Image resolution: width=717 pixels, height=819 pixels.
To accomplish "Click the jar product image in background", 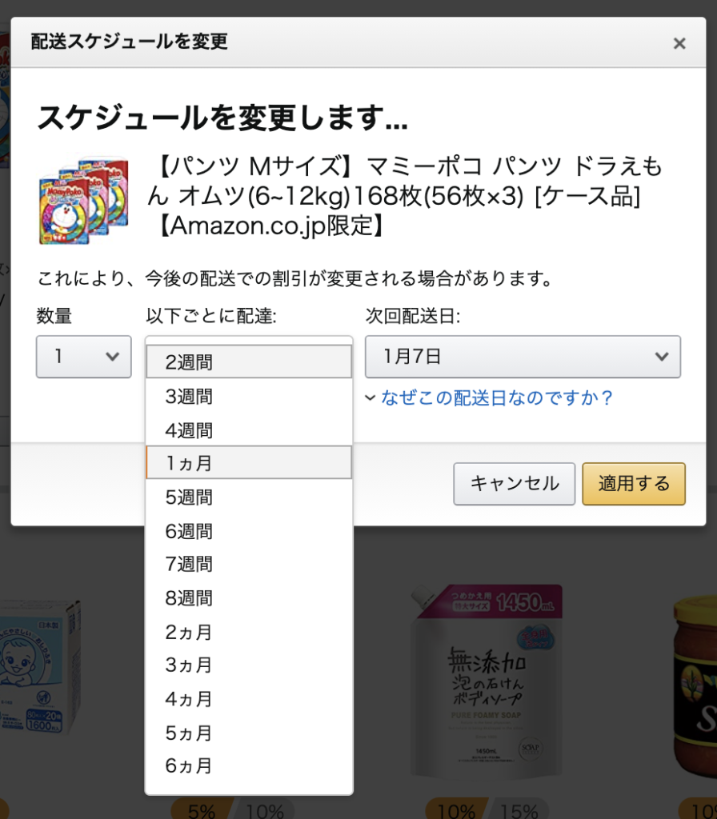I will pos(695,685).
